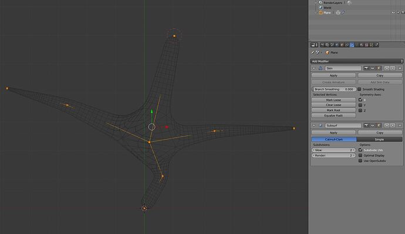Select the World item in outliner

coord(328,8)
